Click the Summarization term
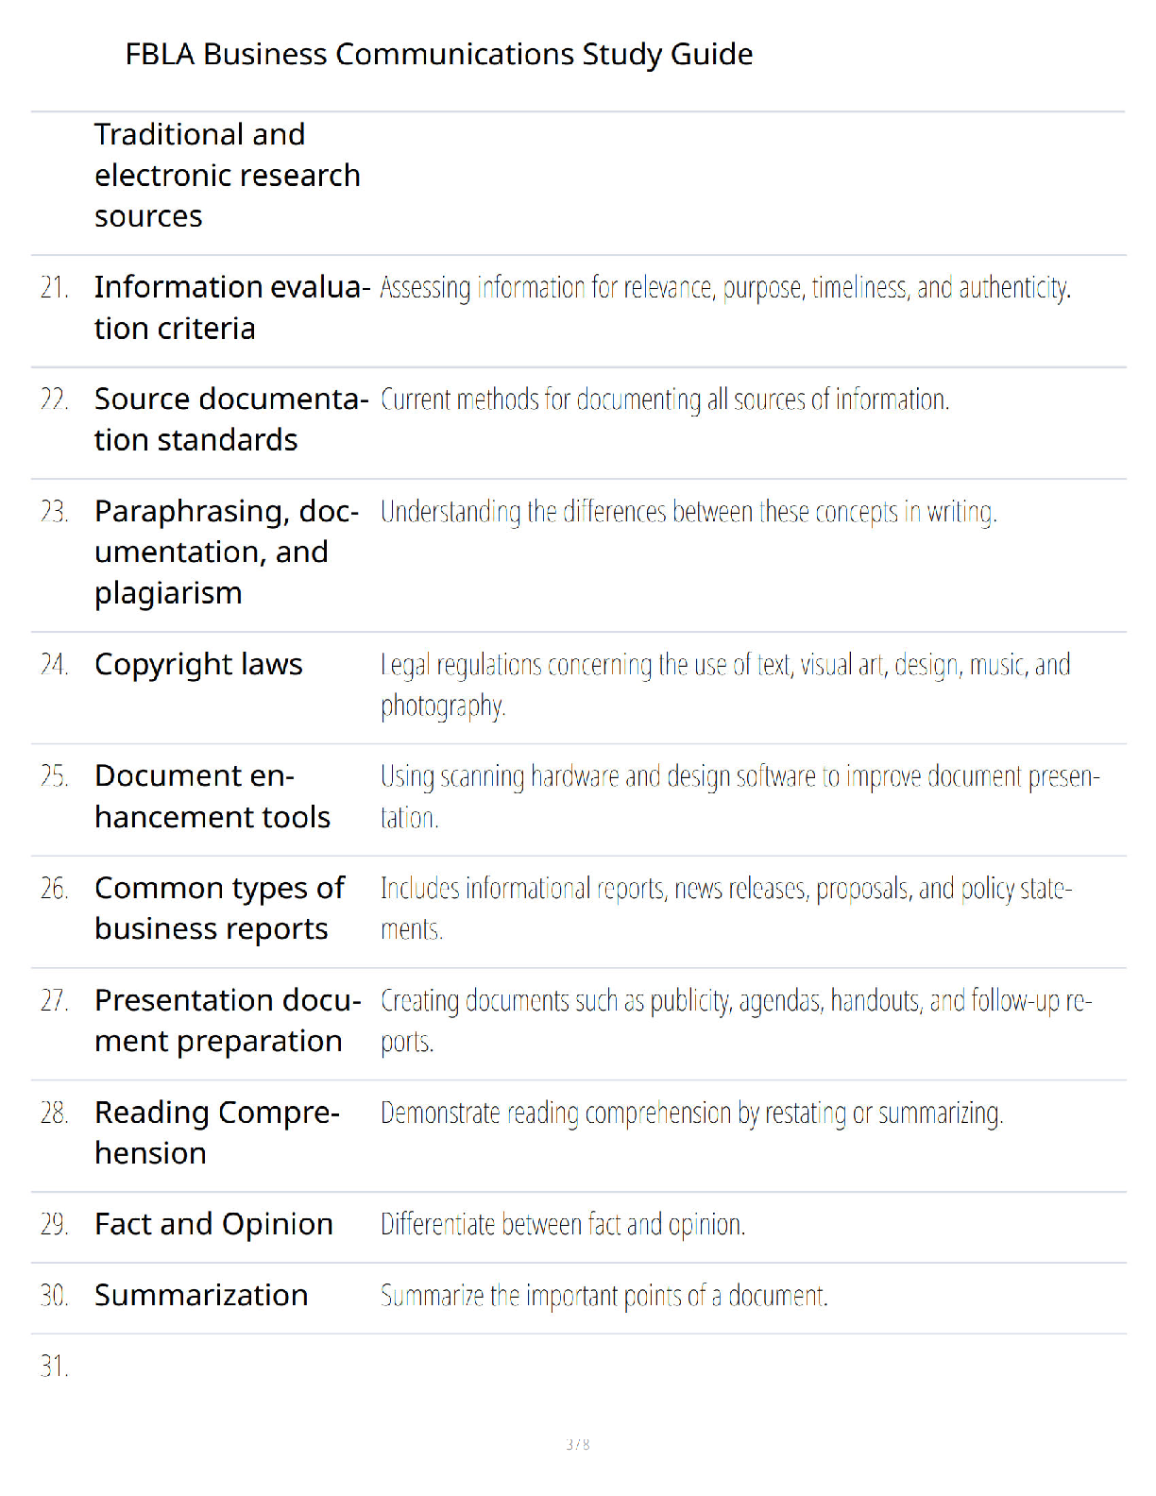The image size is (1156, 1496). click(201, 1295)
